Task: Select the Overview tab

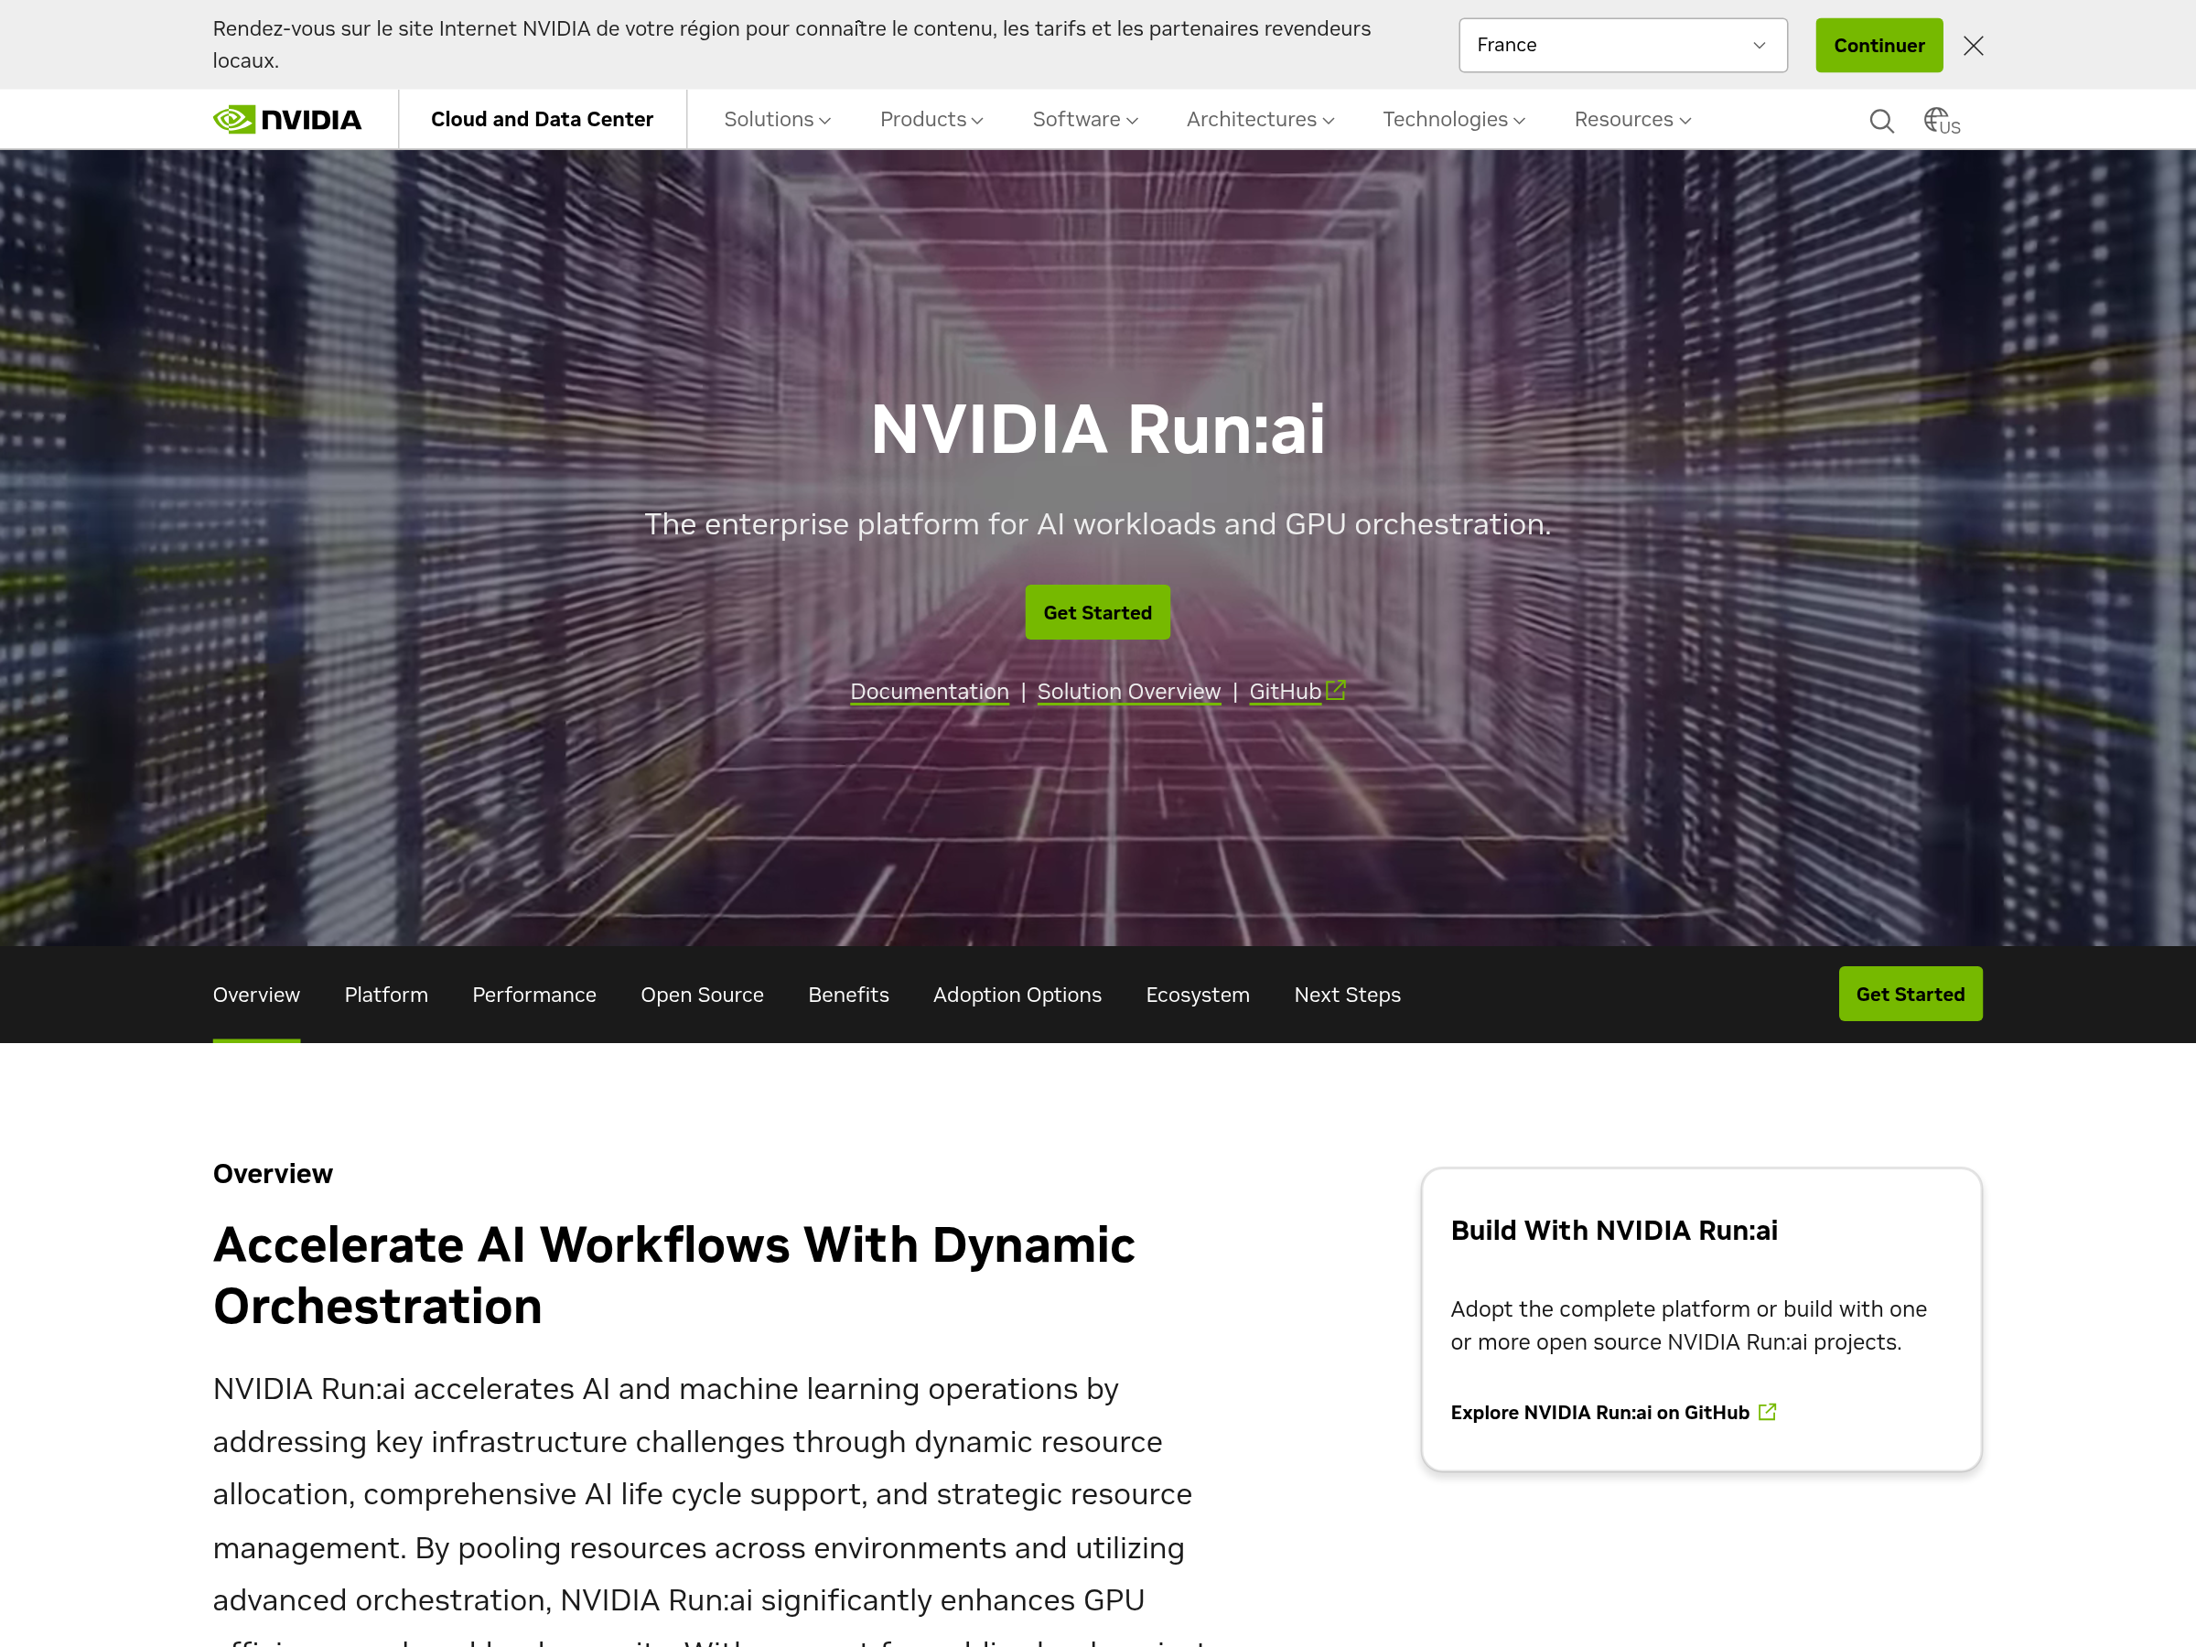Action: pos(256,994)
